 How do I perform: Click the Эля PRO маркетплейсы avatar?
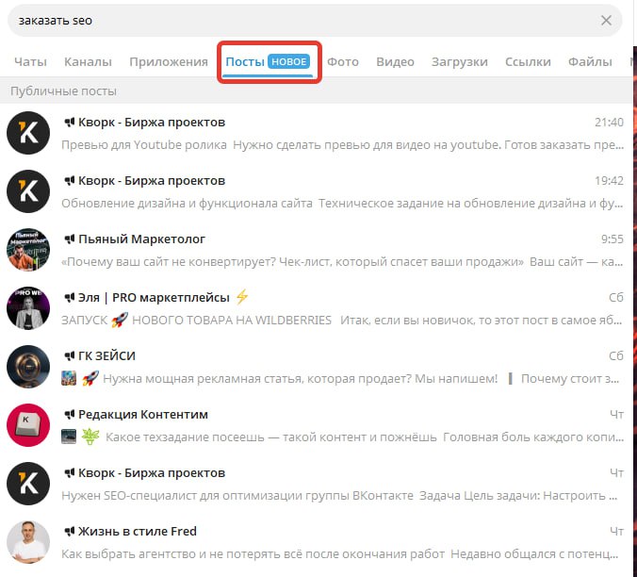pyautogui.click(x=28, y=308)
